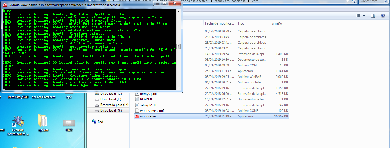Click the console vertical scrollbar thumb
Image resolution: width=390 pixels, height=148 pixels.
click(x=178, y=46)
